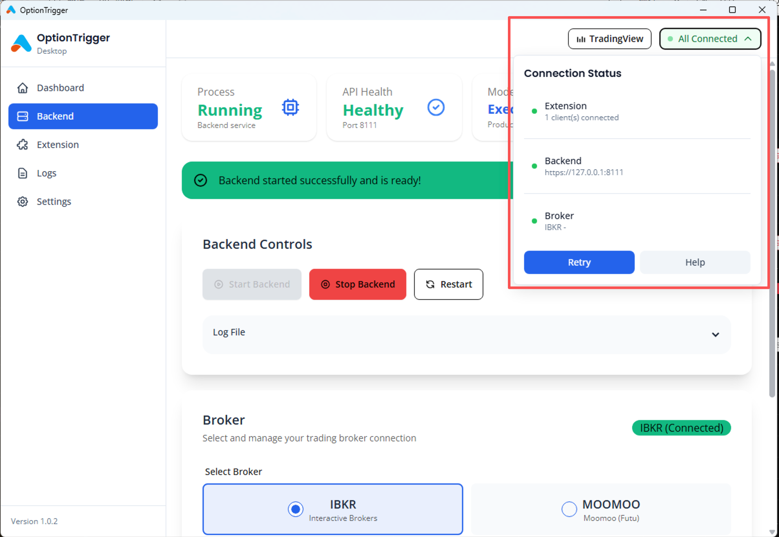Open the TradingView button
The image size is (779, 537).
[x=609, y=39]
